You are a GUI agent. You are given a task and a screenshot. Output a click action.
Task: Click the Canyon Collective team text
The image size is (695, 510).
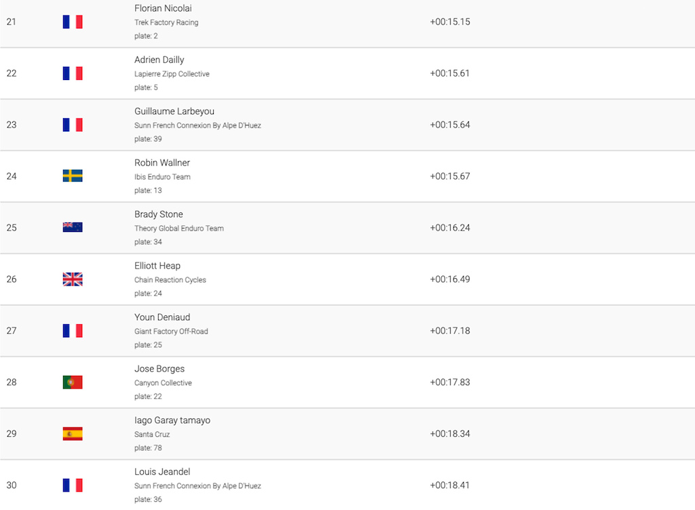(x=163, y=383)
